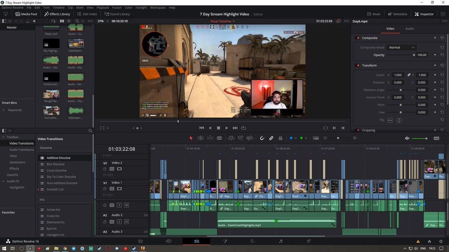
Task: Mute the Audio 2 track with M
Action: click(x=126, y=221)
